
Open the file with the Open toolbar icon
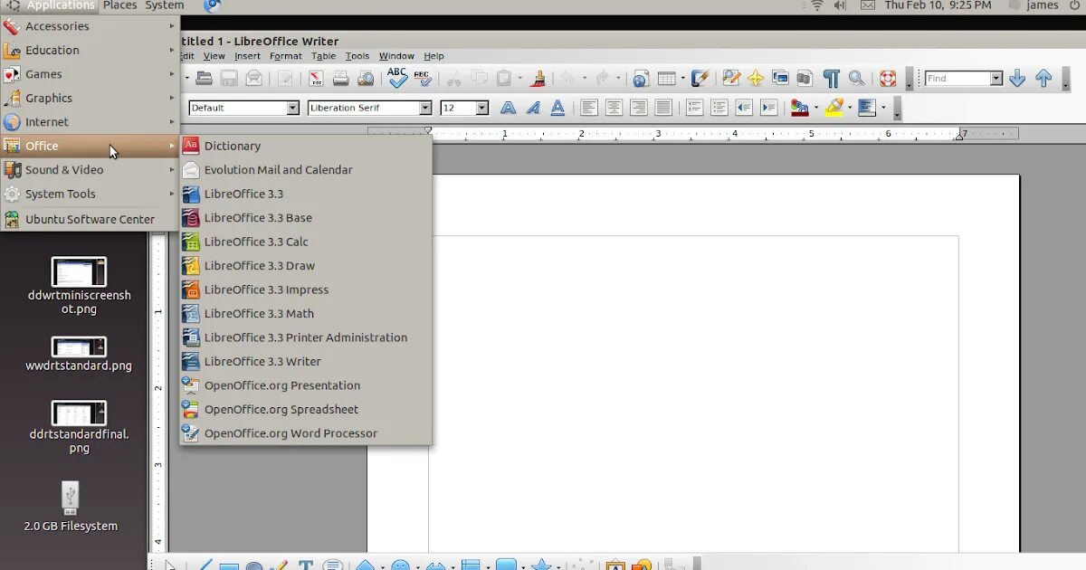[205, 79]
